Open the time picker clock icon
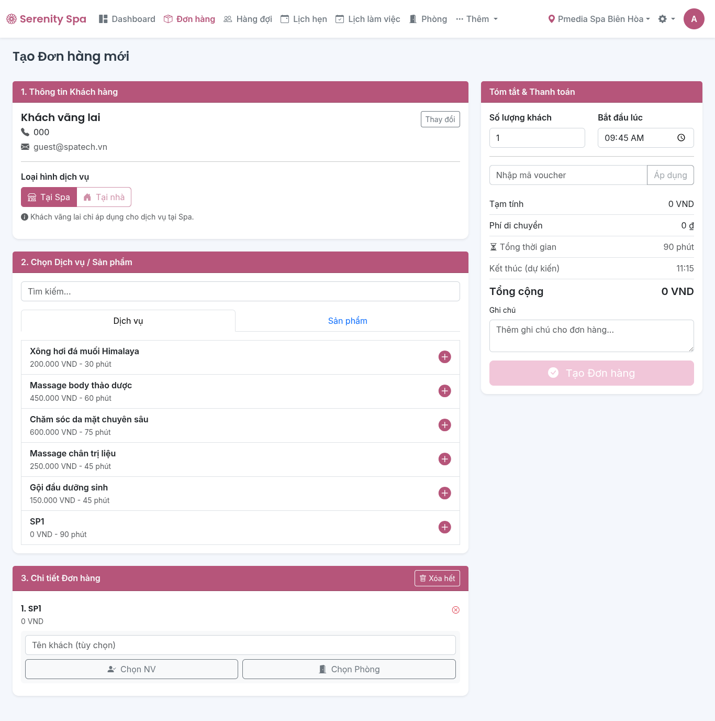The image size is (715, 721). (x=681, y=138)
